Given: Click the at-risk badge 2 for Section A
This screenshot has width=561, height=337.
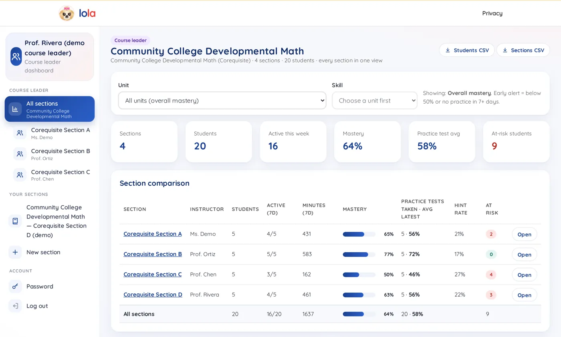Looking at the screenshot, I should pyautogui.click(x=491, y=234).
